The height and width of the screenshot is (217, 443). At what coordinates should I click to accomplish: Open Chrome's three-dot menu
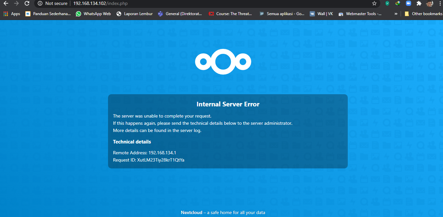[439, 4]
